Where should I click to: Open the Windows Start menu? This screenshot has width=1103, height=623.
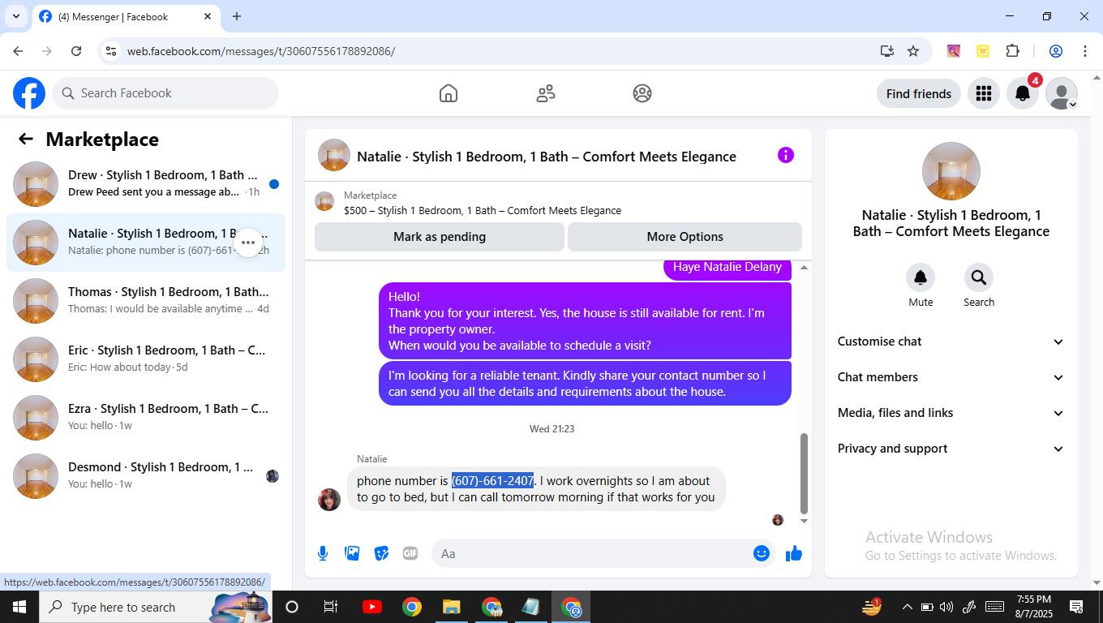[x=19, y=607]
